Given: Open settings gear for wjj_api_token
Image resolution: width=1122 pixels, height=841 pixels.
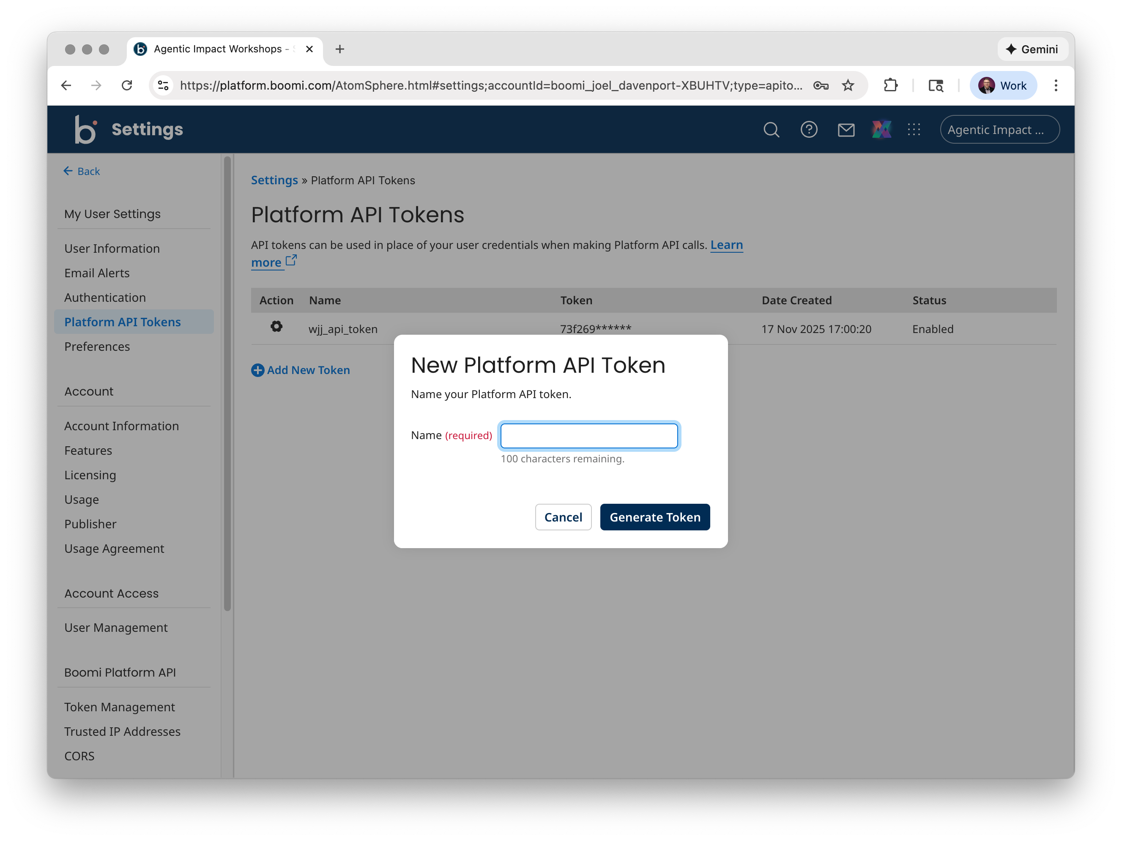Looking at the screenshot, I should (276, 326).
